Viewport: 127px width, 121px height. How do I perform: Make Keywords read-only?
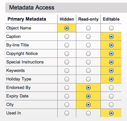[x=88, y=71]
